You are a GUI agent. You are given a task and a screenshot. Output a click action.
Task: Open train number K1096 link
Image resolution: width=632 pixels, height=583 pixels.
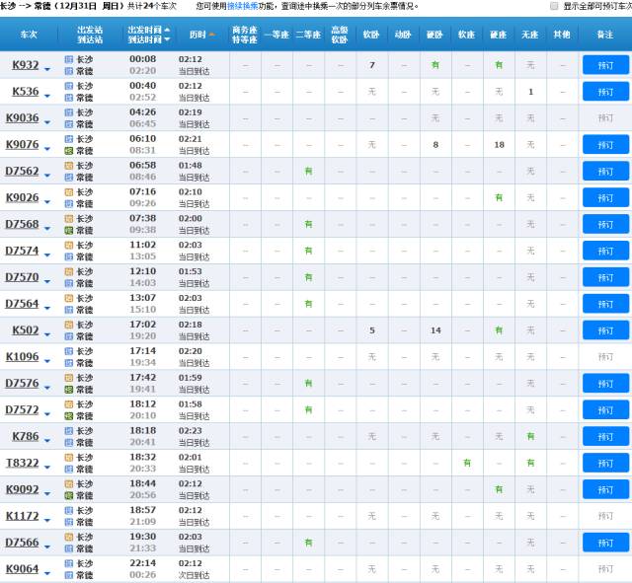tap(22, 357)
